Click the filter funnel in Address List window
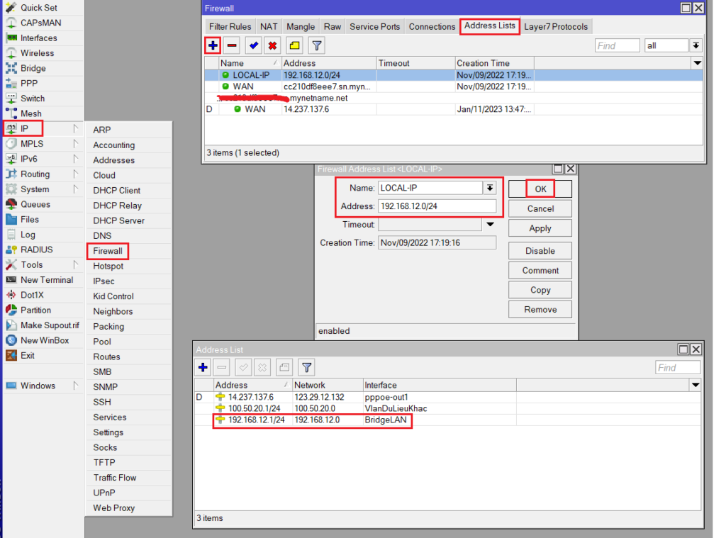The width and height of the screenshot is (726, 538). click(306, 367)
